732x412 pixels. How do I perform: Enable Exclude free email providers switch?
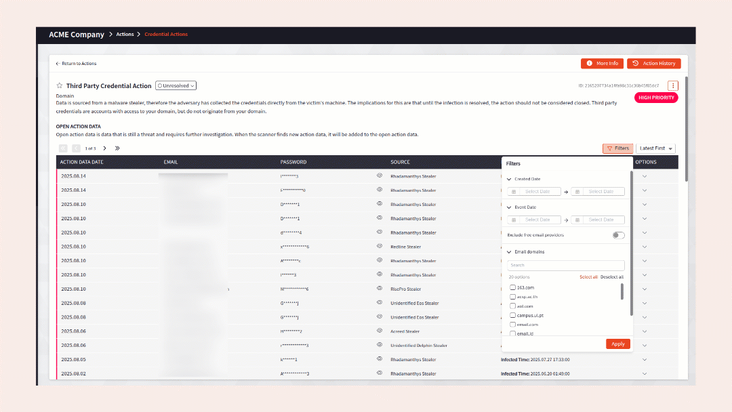pyautogui.click(x=618, y=235)
